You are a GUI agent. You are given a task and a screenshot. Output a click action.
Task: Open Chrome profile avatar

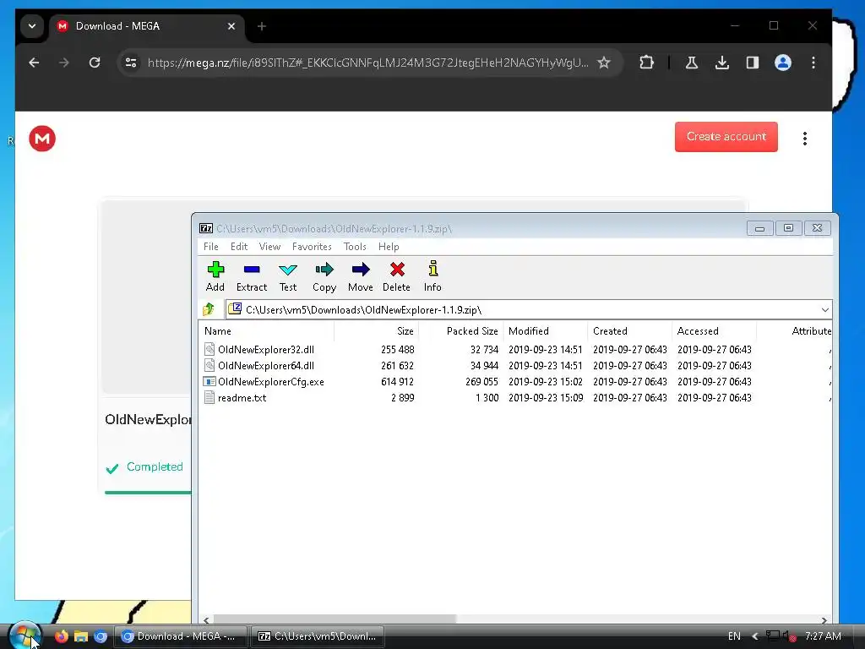pyautogui.click(x=783, y=63)
